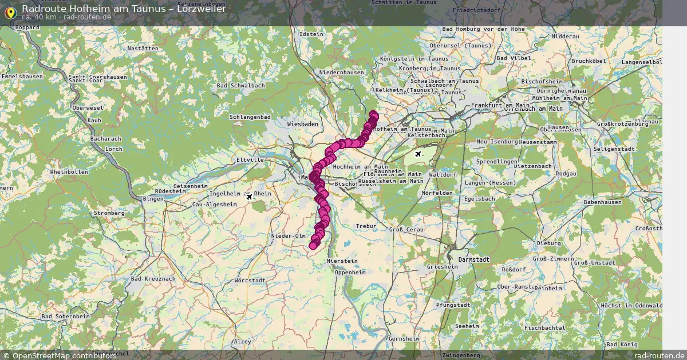Click the Hochheim am Main label
Viewport: 687px width, 360px height.
pyautogui.click(x=360, y=166)
